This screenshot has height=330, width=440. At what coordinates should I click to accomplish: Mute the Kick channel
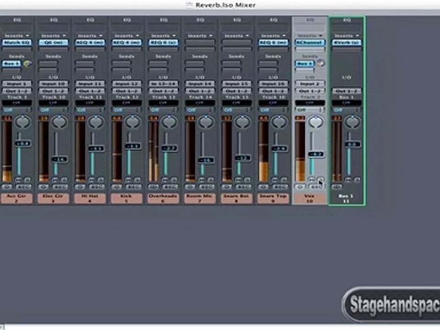click(x=128, y=179)
